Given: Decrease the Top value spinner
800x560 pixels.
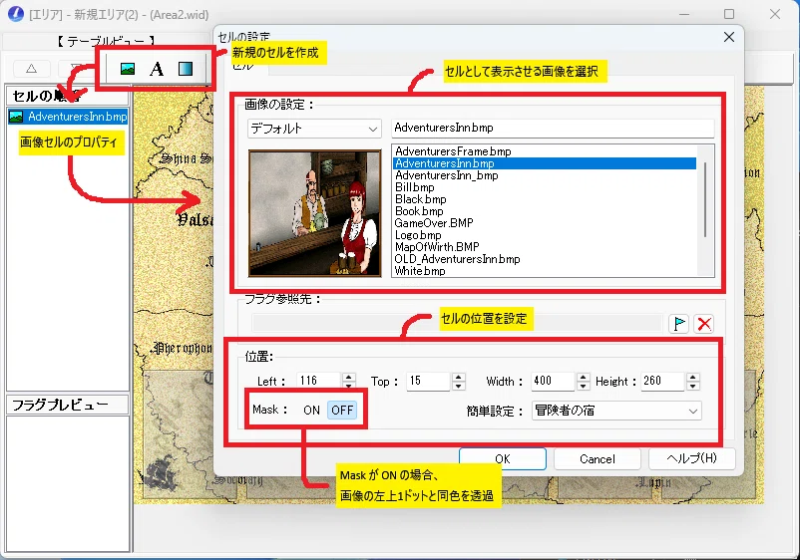Looking at the screenshot, I should (459, 386).
